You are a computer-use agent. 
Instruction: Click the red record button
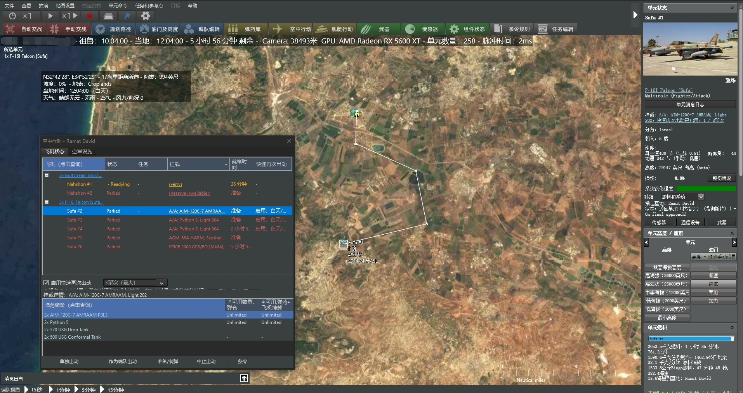tap(90, 16)
